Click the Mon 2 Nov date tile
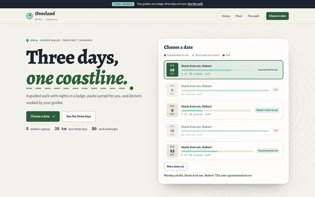Image resolution: width=315 pixels, height=197 pixels. coord(172,90)
